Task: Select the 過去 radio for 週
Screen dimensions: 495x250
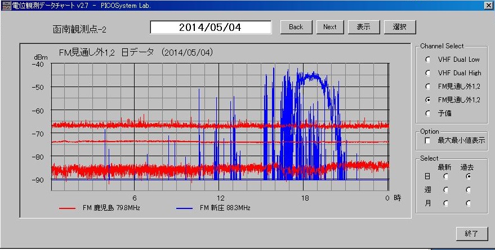Action: tap(467, 189)
